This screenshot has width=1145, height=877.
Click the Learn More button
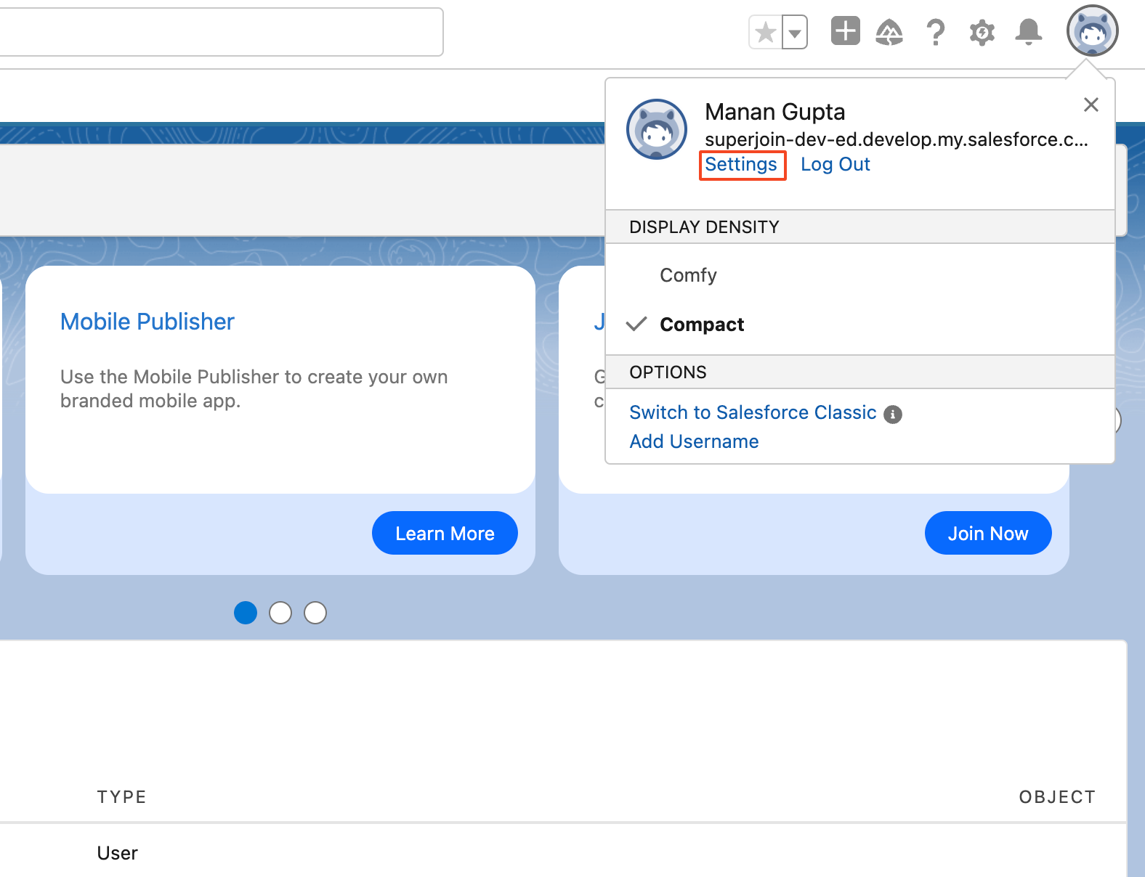445,533
